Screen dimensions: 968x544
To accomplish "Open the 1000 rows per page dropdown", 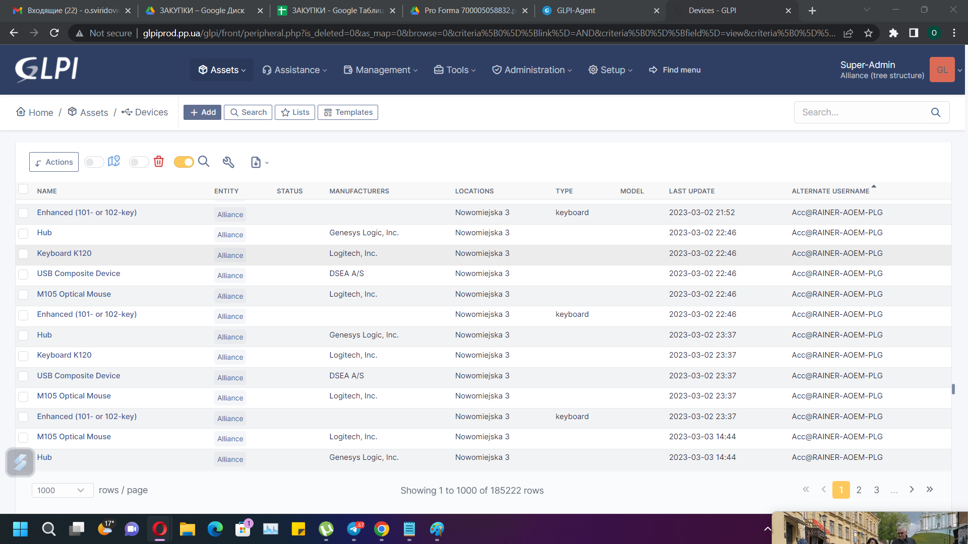I will 63,490.
